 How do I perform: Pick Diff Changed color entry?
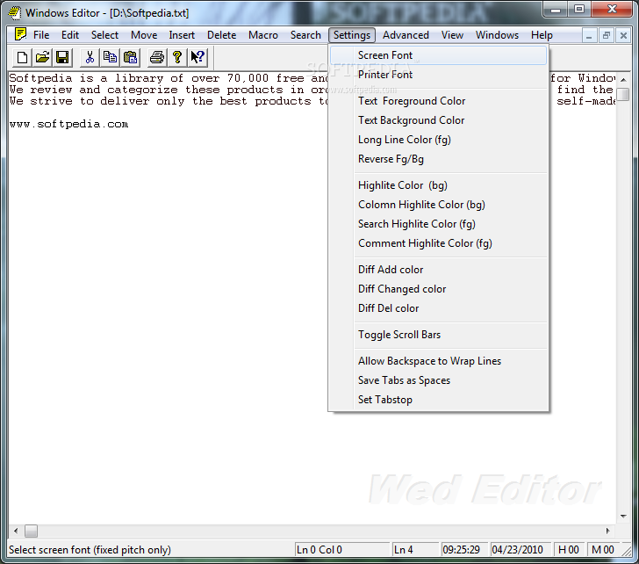click(438, 289)
